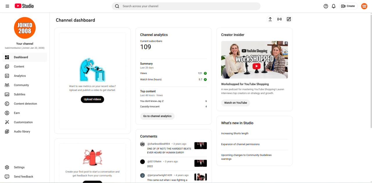
Task: Click the Settings gear icon
Action: click(7, 167)
